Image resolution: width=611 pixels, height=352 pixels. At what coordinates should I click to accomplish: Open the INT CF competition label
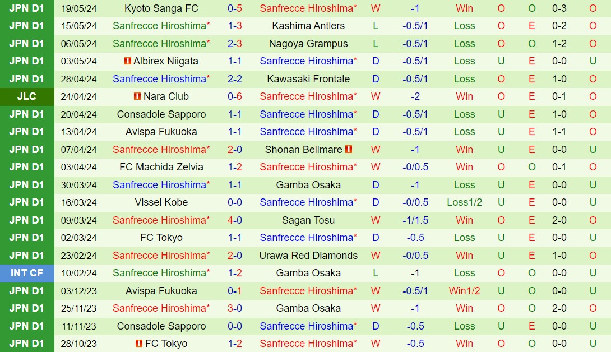pos(27,273)
